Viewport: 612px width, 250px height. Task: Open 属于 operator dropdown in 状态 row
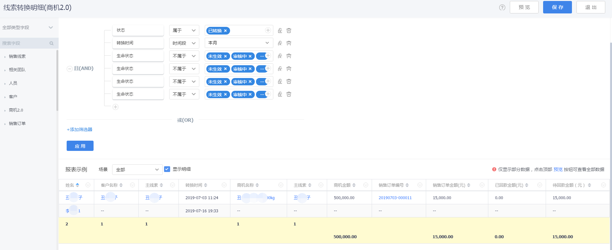[184, 30]
